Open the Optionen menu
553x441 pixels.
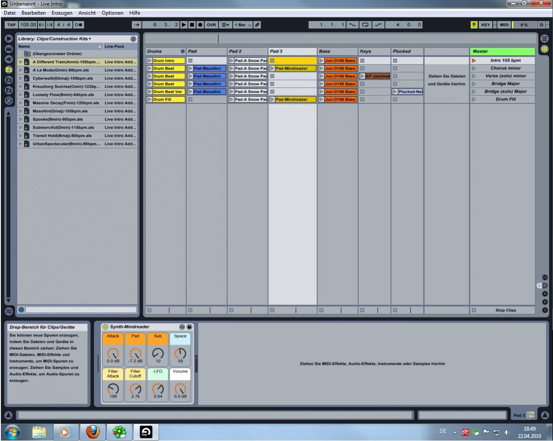113,13
